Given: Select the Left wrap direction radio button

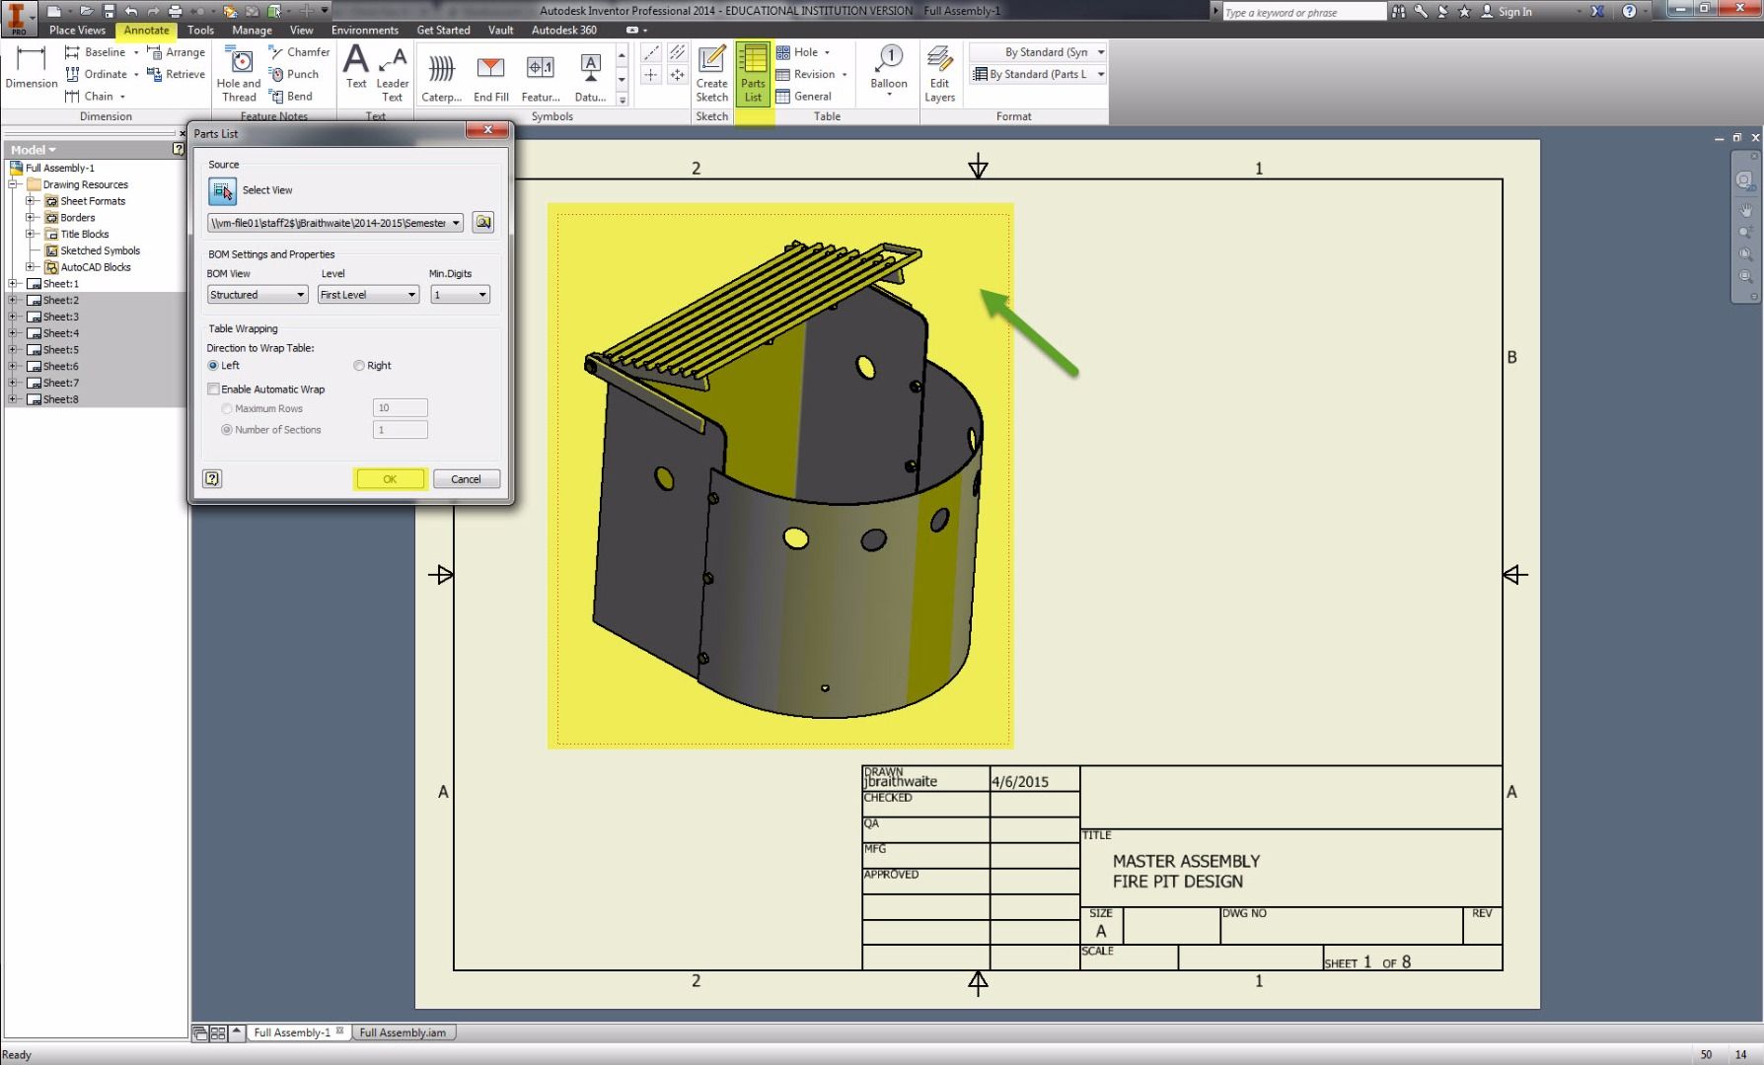Looking at the screenshot, I should coord(213,366).
